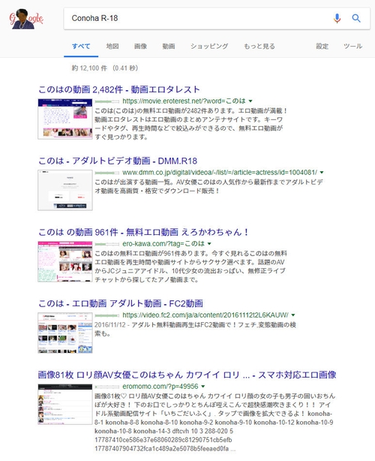Click the ero-kawa result preview thumbnail
The image size is (375, 461).
(x=65, y=262)
